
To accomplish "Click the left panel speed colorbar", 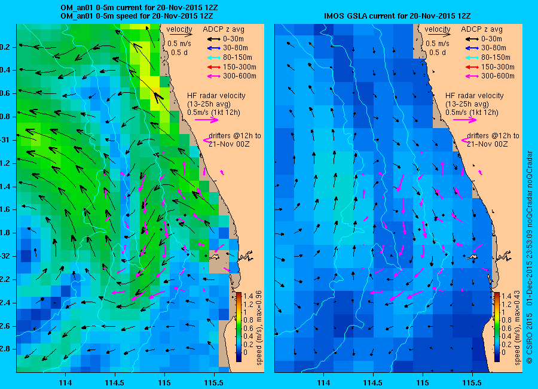I will [239, 327].
